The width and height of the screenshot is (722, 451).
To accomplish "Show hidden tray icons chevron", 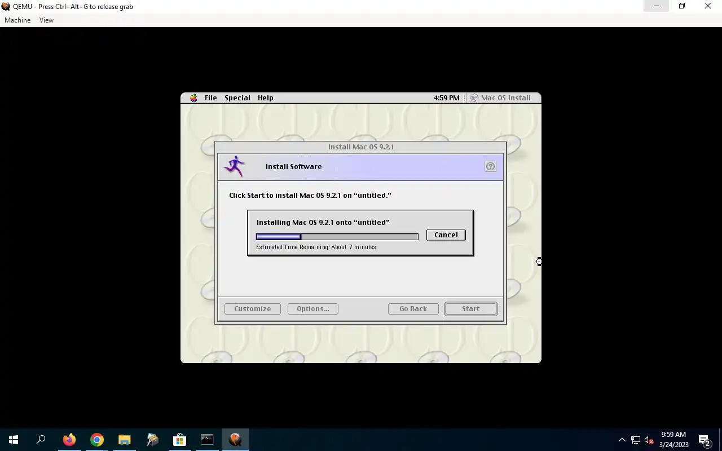I will pos(622,440).
